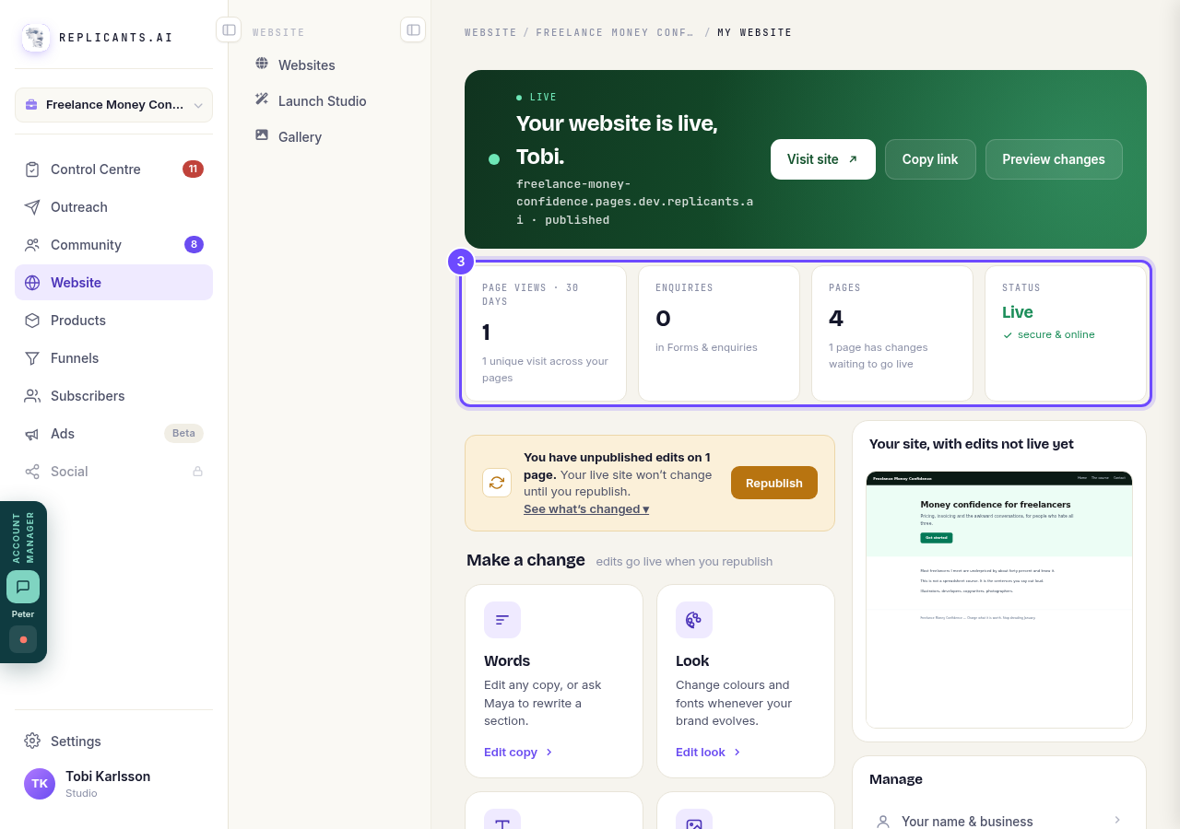
Task: Expand See what's changed disclosure
Action: click(x=586, y=509)
